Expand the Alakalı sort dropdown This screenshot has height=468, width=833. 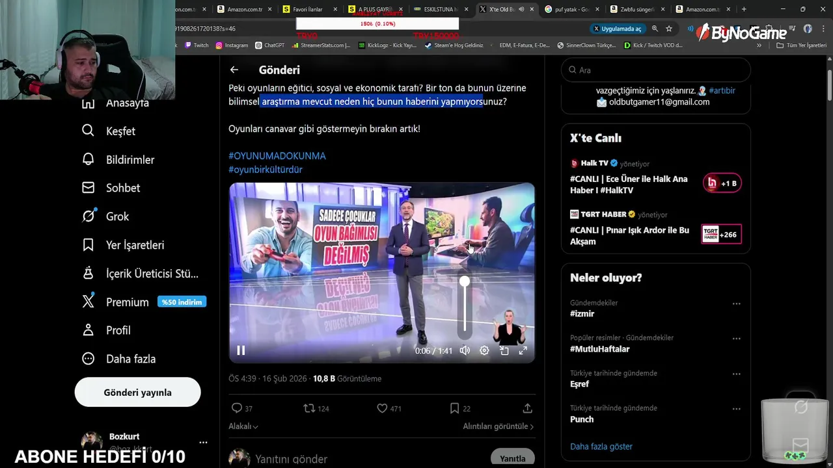pyautogui.click(x=243, y=426)
